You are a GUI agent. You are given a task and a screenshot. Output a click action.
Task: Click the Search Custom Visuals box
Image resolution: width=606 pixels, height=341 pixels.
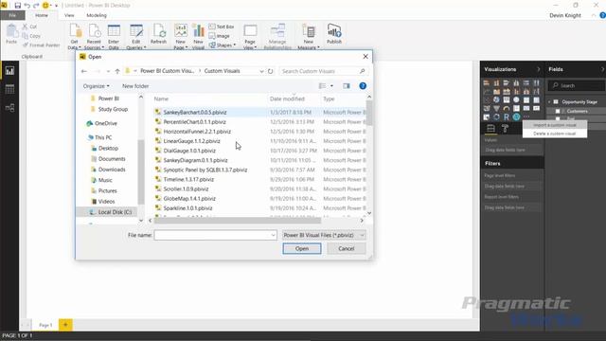pyautogui.click(x=323, y=71)
